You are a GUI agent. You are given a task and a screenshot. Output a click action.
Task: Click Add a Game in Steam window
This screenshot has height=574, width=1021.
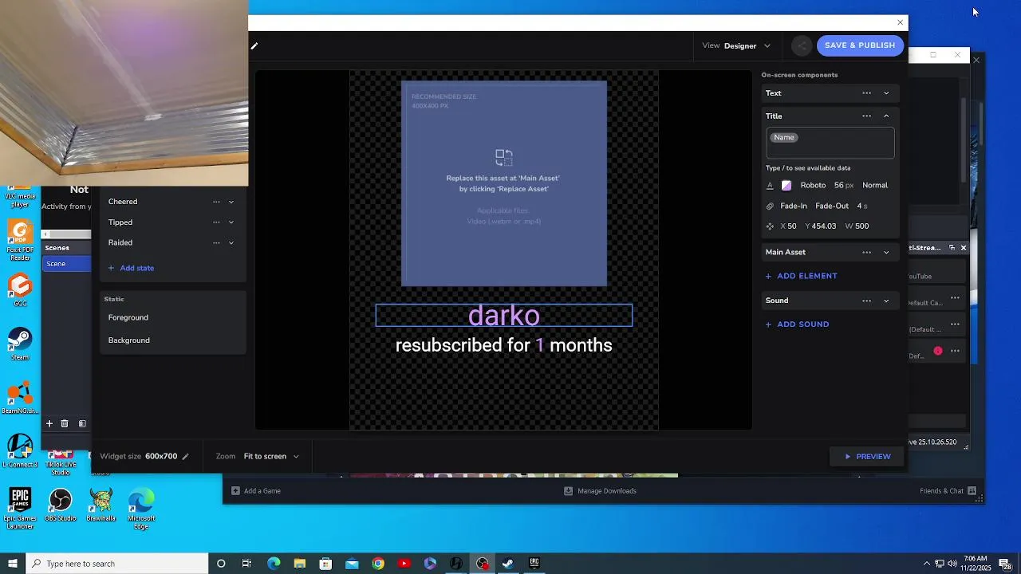point(256,491)
